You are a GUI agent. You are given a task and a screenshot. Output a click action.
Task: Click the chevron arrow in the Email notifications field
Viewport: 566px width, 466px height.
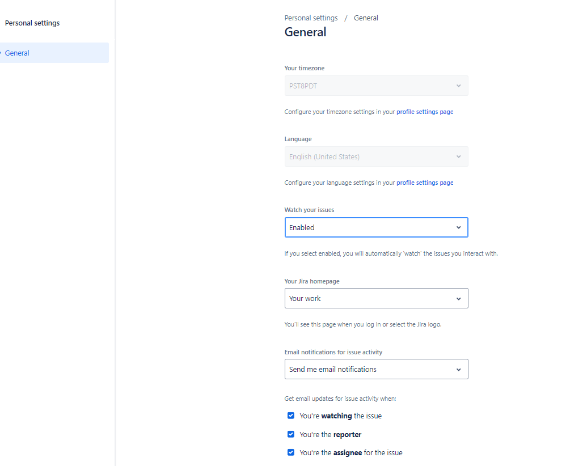click(458, 370)
